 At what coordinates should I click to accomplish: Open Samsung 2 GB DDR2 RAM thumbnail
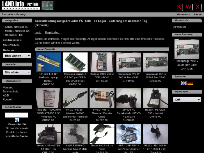(x=75, y=62)
